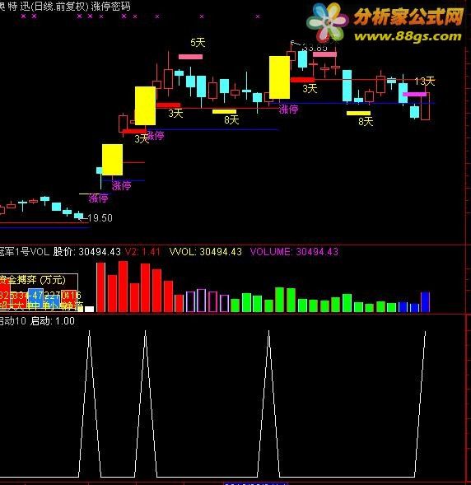
Task: Click the yellow 8天 bar in the middle
Action: tap(224, 111)
